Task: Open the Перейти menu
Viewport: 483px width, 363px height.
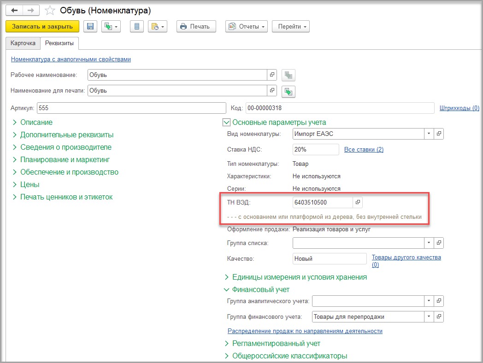Action: click(291, 26)
